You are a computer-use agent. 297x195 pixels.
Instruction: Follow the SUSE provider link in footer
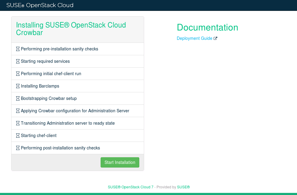(x=183, y=187)
